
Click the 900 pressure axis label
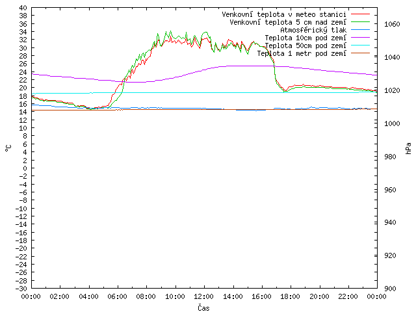[390, 289]
